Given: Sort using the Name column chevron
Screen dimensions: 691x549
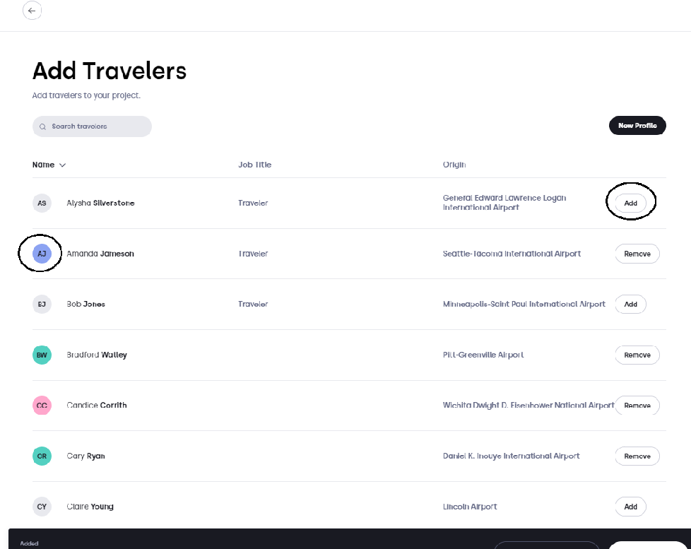Looking at the screenshot, I should click(x=63, y=165).
